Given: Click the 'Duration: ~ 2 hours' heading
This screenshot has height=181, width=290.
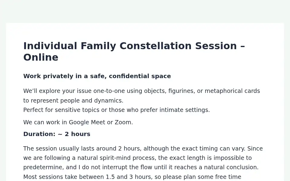Looking at the screenshot, I should point(57,134).
